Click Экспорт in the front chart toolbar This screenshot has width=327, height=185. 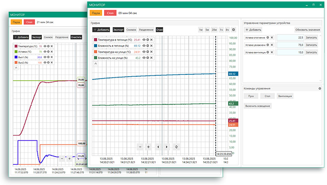tap(118, 30)
